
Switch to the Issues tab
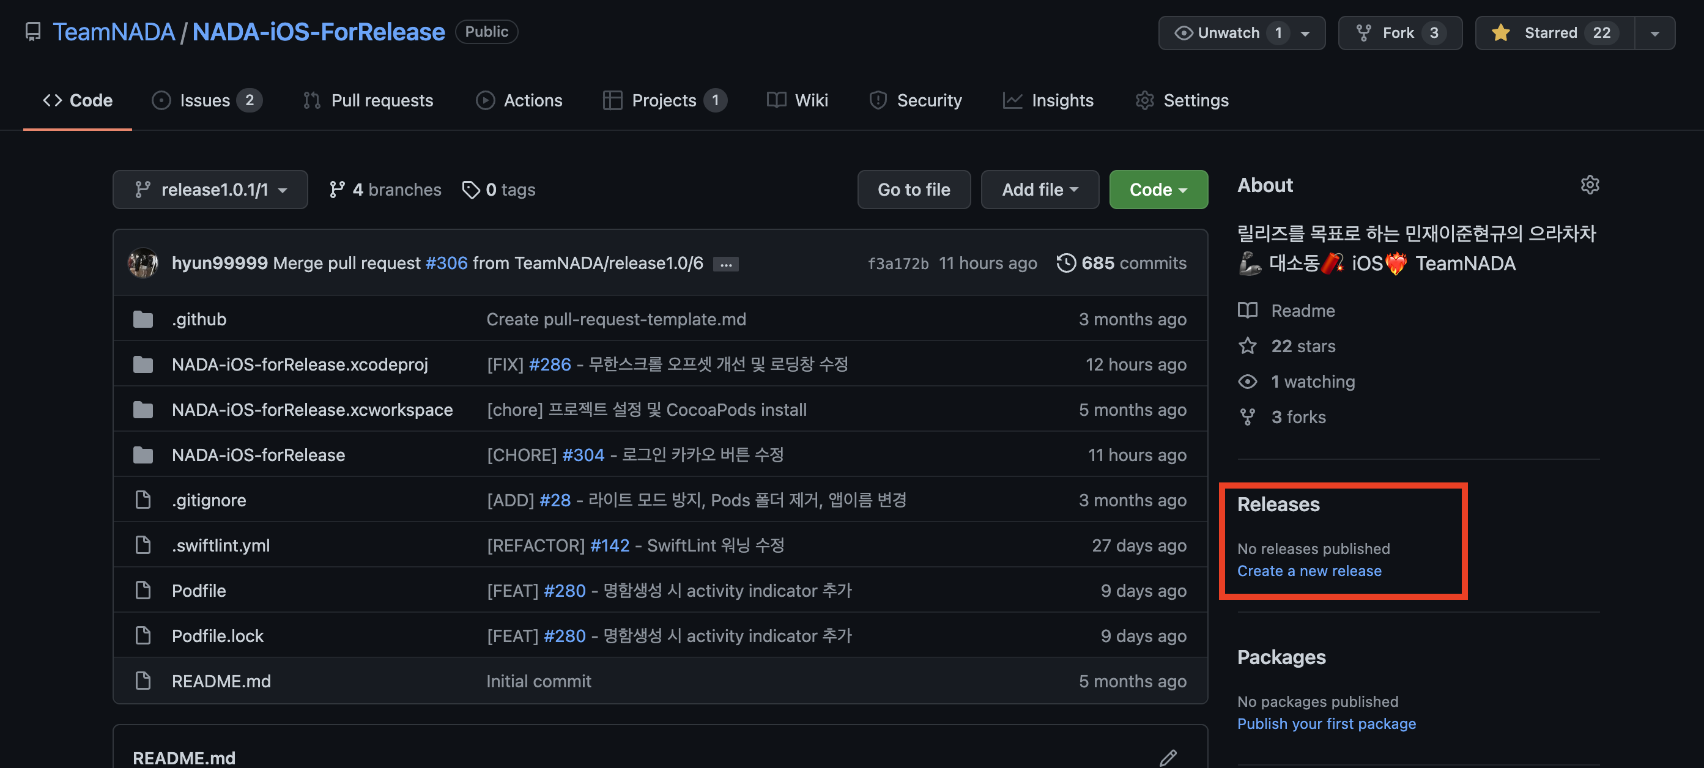click(206, 100)
